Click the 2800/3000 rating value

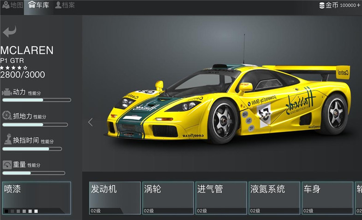23,75
